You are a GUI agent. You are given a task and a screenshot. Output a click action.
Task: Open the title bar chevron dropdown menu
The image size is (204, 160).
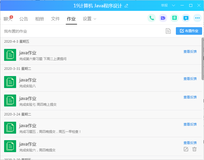click(173, 5)
